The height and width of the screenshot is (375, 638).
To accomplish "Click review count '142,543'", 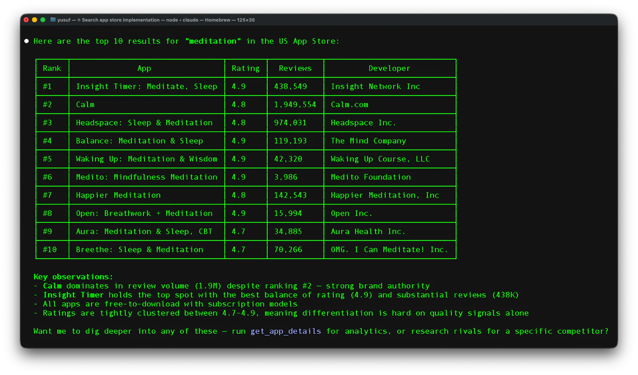I will point(290,195).
